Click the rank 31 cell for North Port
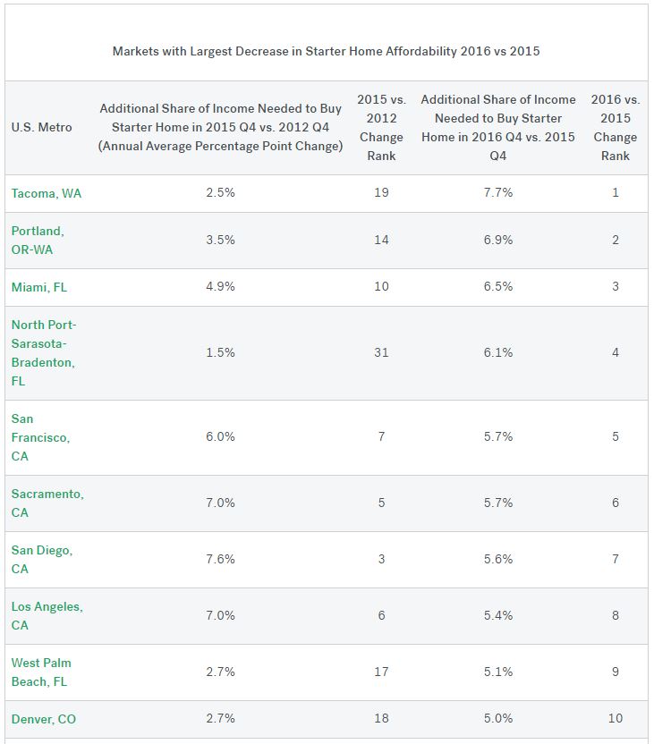654x744 pixels. (381, 352)
